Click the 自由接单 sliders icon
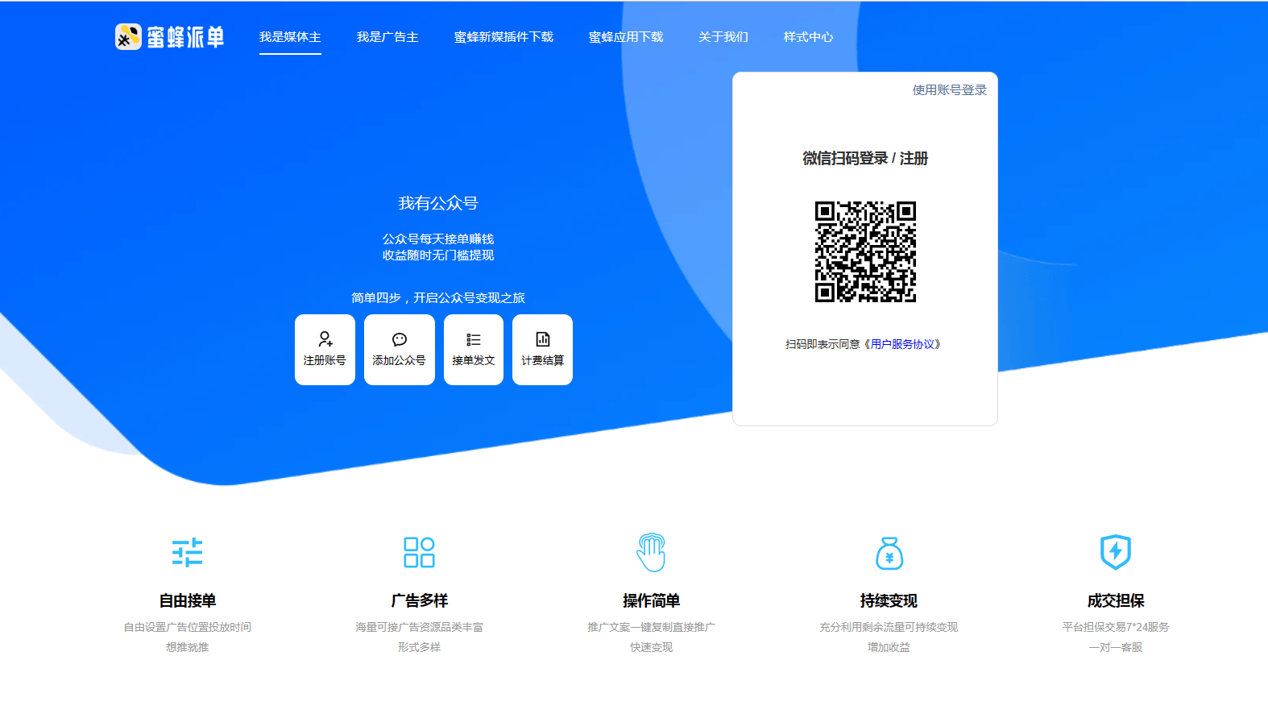 pyautogui.click(x=188, y=553)
